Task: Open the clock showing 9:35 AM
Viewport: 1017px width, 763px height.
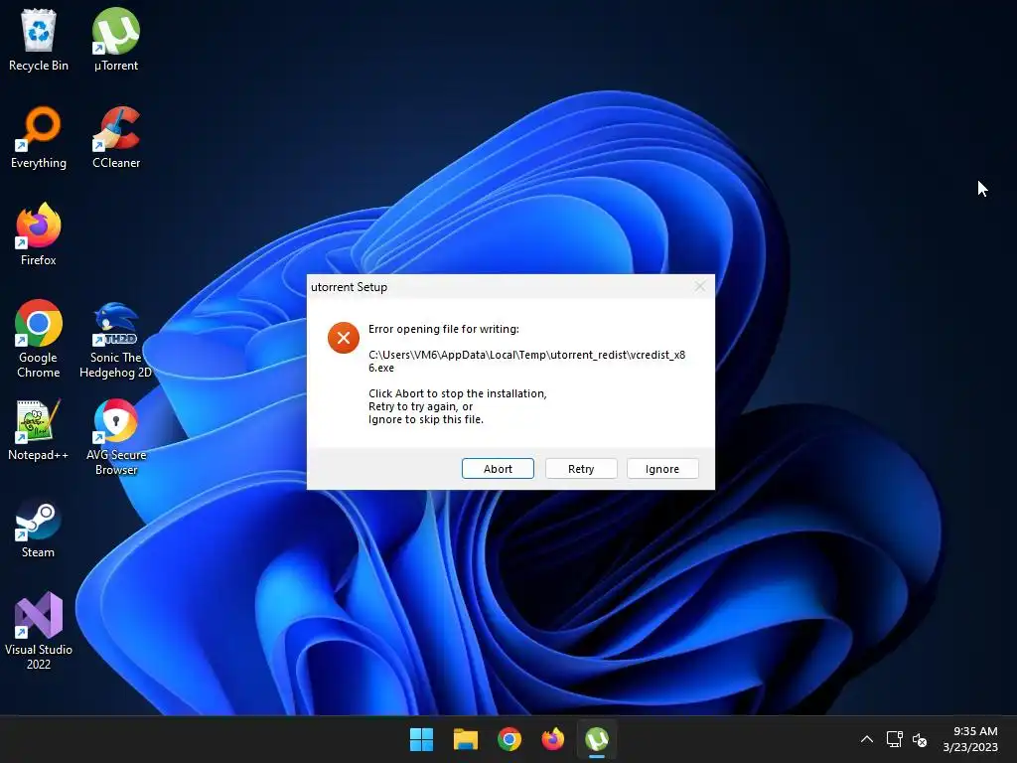Action: pos(970,739)
